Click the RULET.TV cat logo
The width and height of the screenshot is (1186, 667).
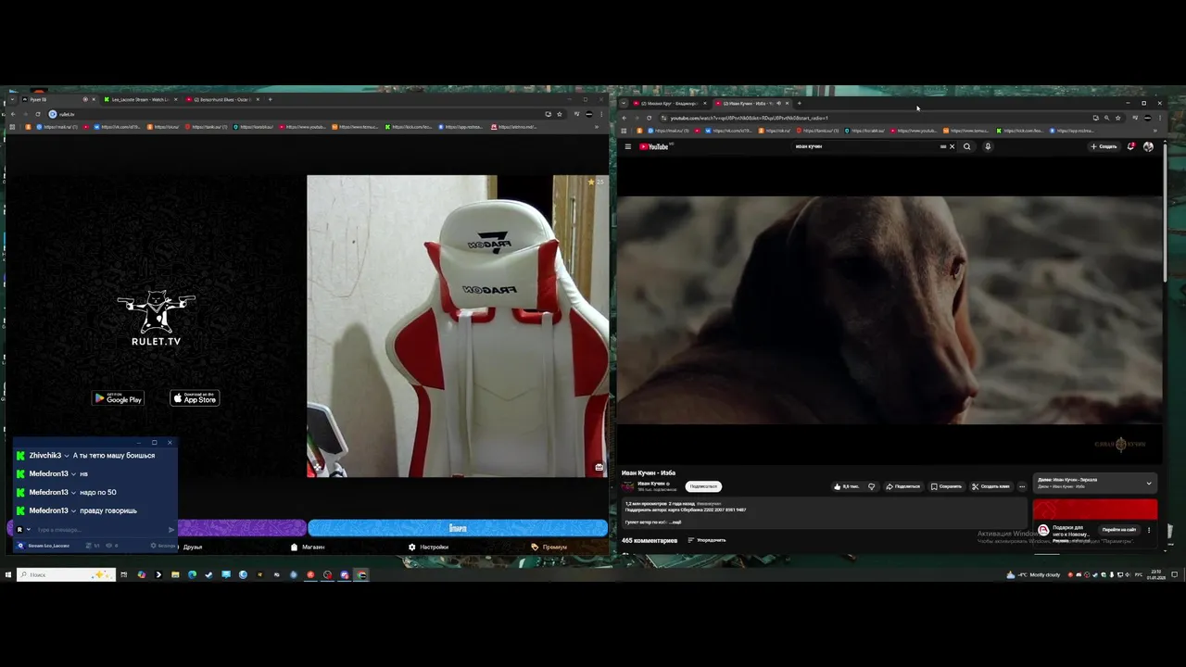pos(156,318)
